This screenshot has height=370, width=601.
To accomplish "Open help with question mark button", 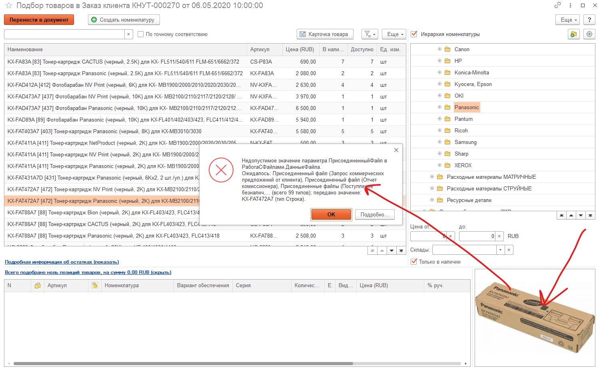I will [589, 20].
